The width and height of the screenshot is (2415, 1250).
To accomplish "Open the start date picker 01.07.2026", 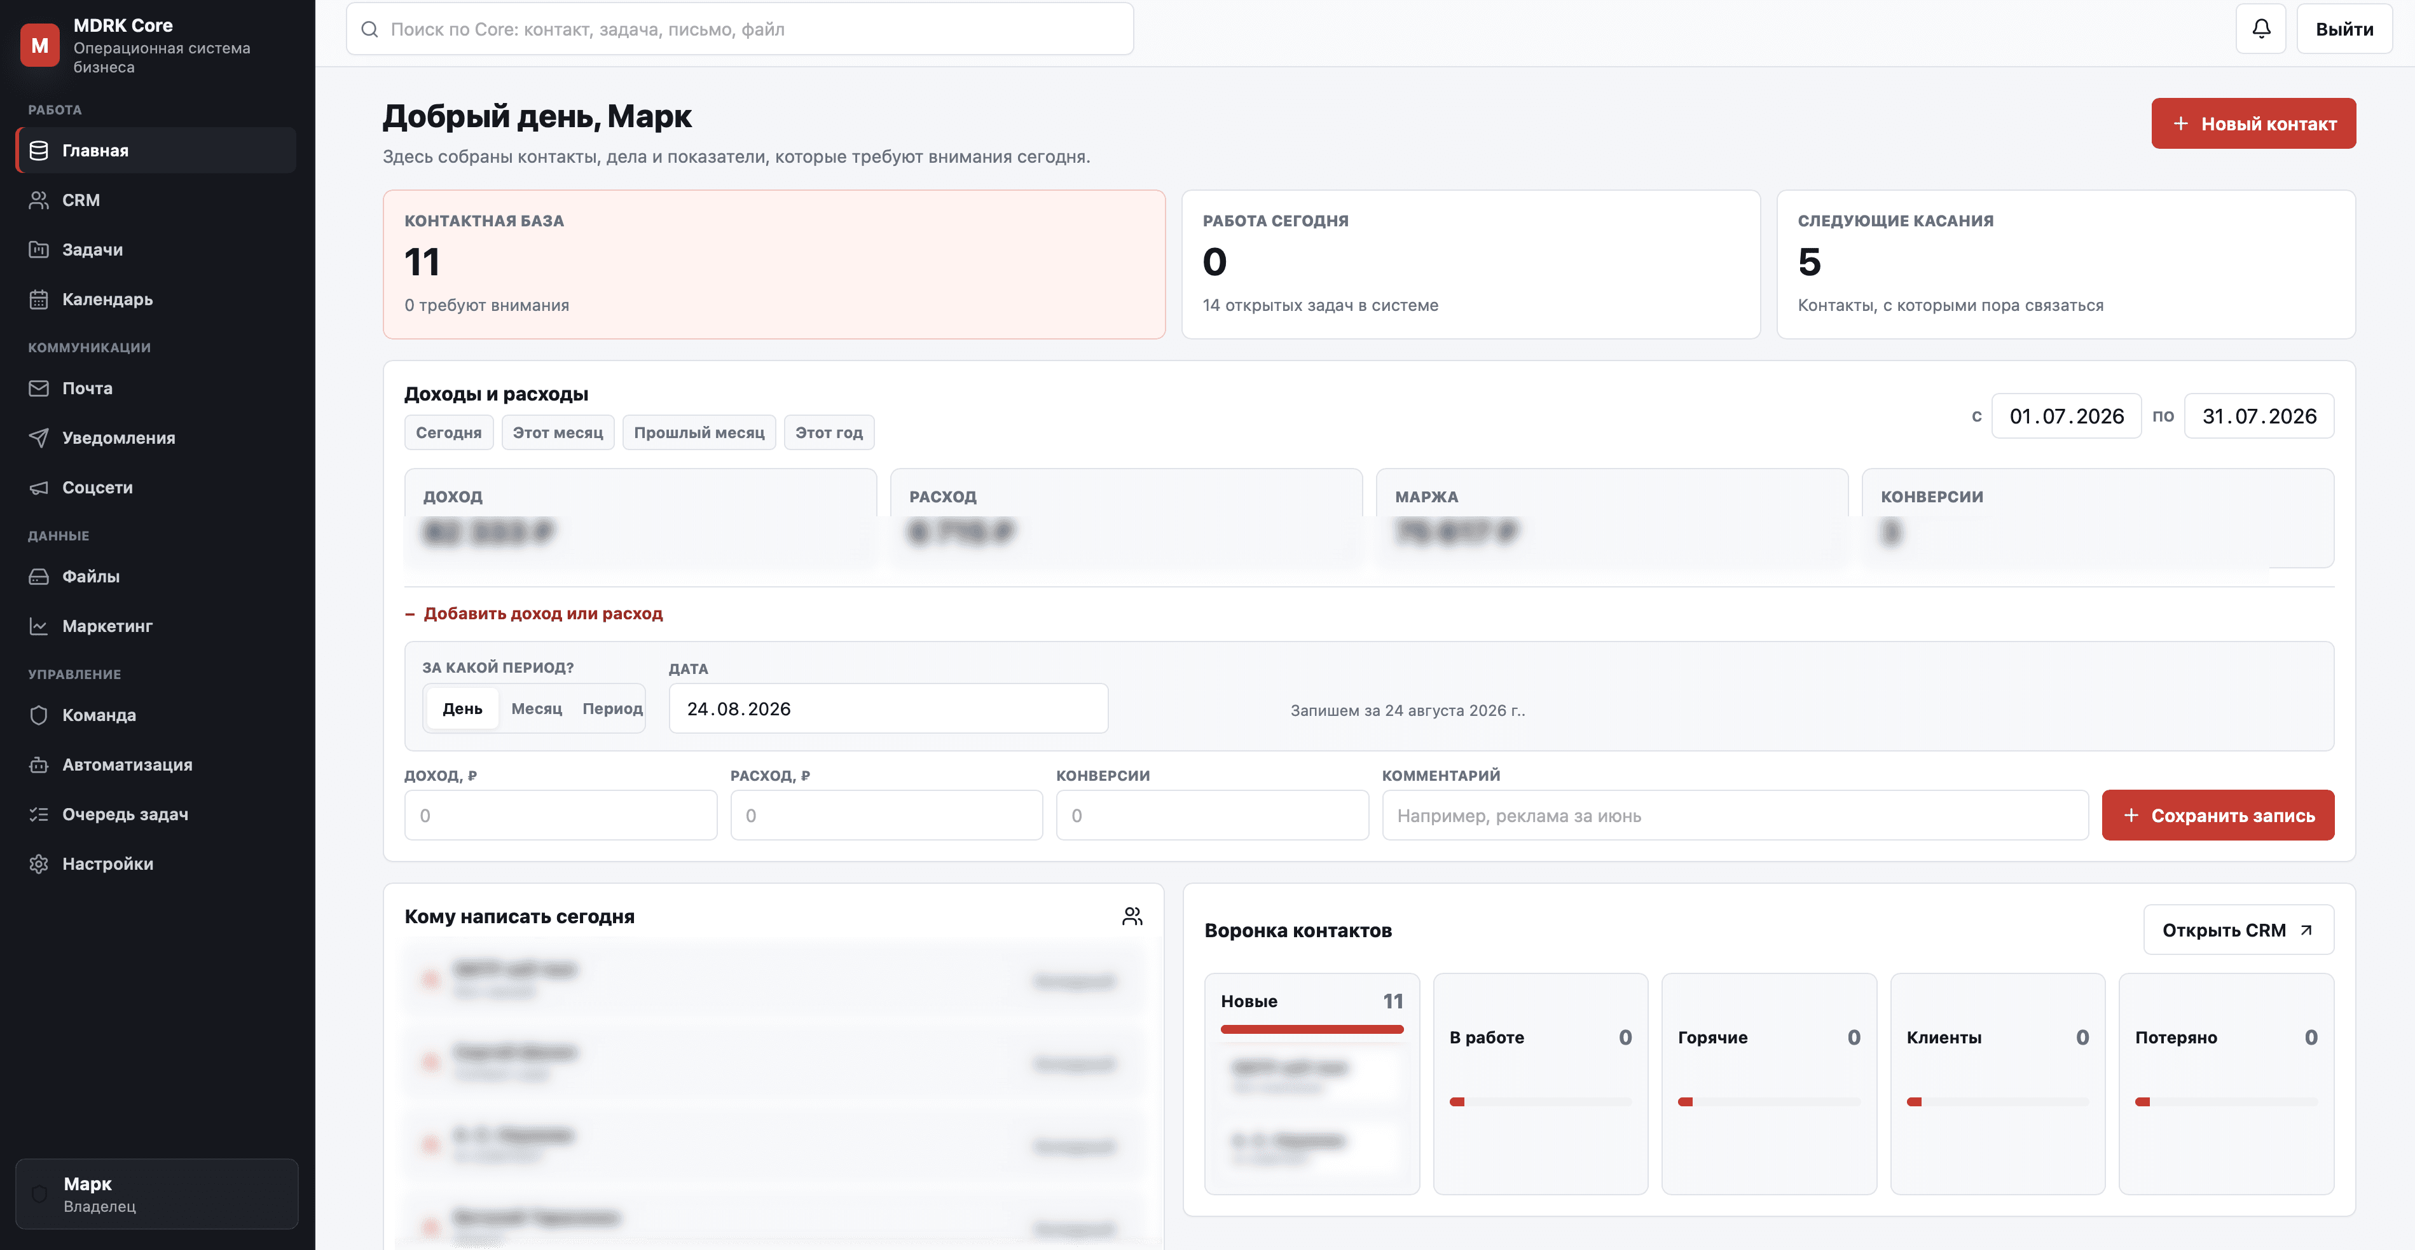I will [2067, 416].
